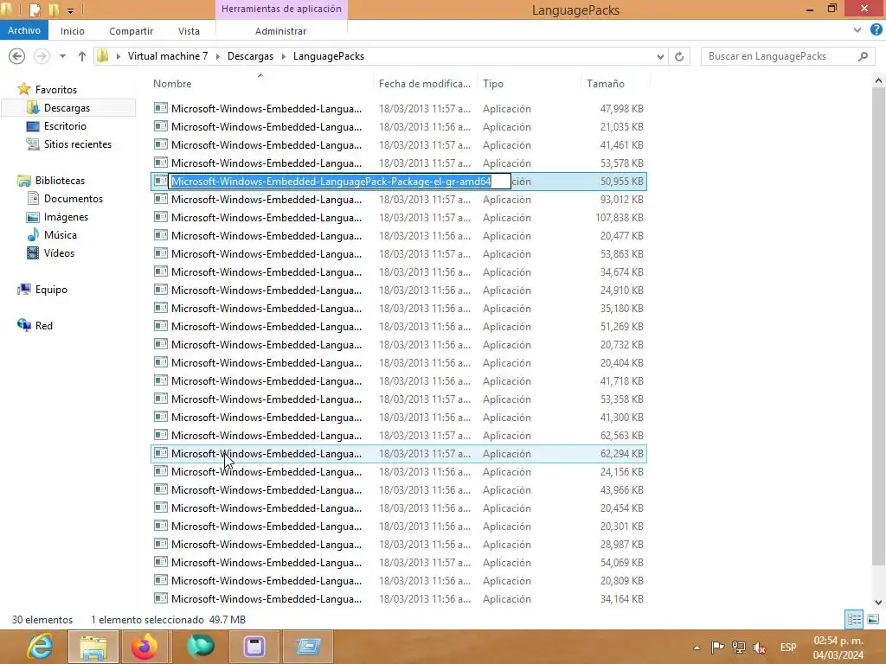Expand address bar history dropdown
The image size is (886, 664).
660,56
